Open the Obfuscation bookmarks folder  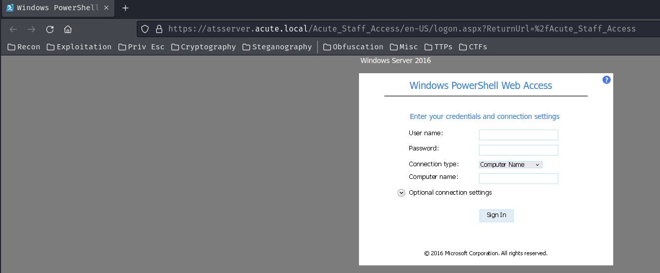(353, 47)
